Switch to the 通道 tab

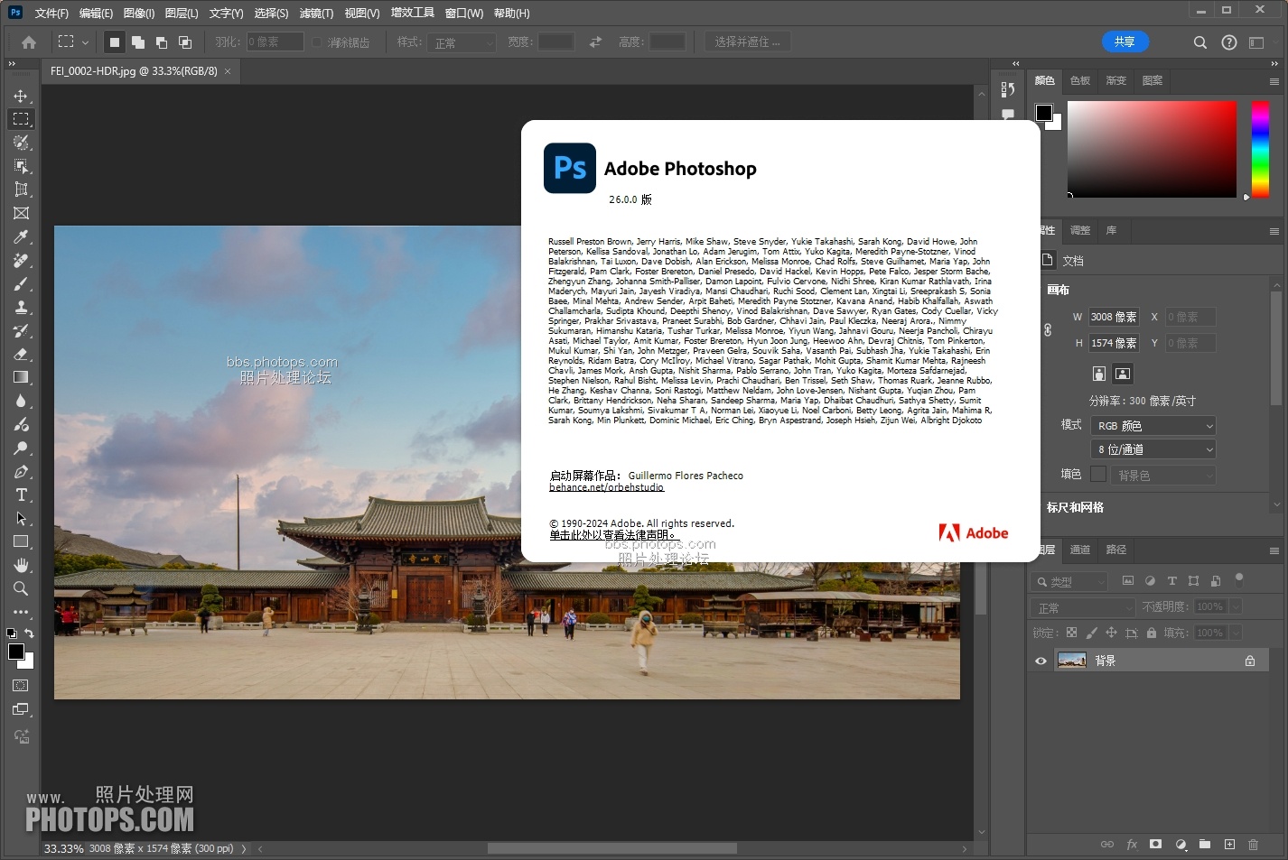click(1080, 550)
